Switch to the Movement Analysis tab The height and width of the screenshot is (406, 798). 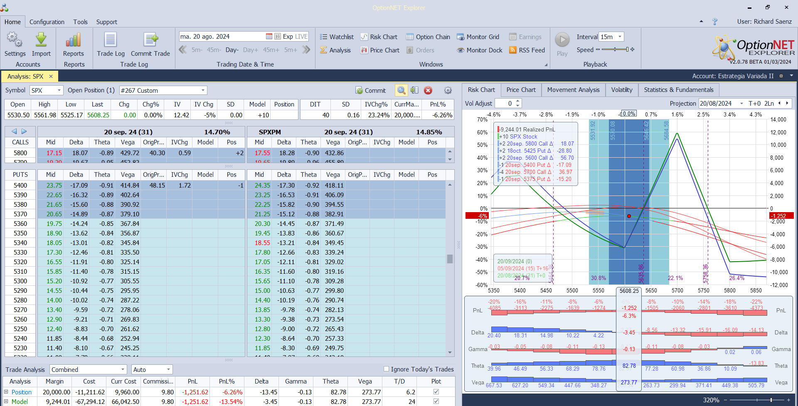[573, 90]
